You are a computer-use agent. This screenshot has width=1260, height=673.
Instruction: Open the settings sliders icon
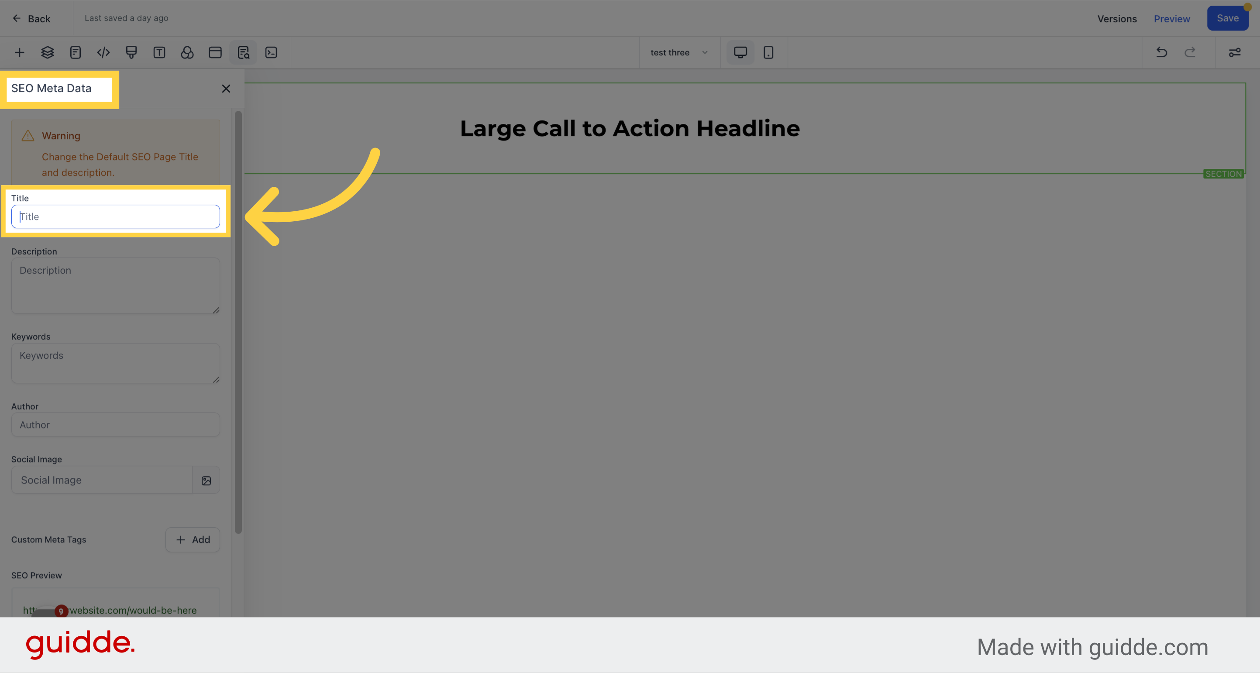point(1235,52)
